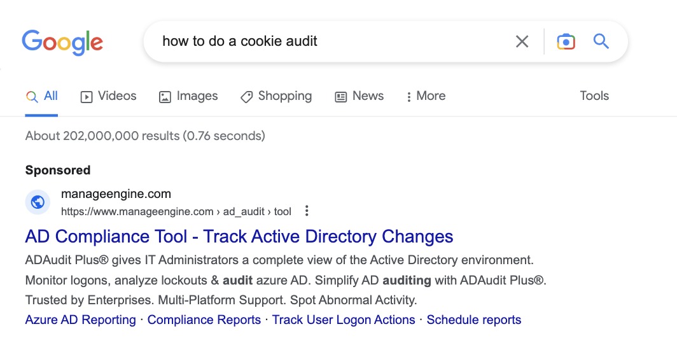
Task: Select the Shopping tab
Action: [x=276, y=96]
